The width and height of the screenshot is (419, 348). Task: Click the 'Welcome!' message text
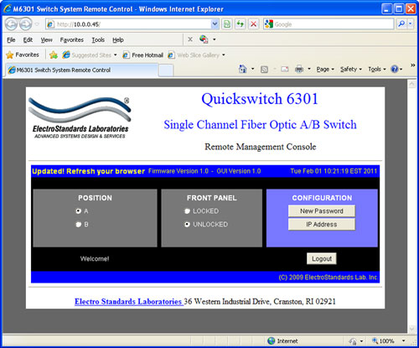pyautogui.click(x=95, y=259)
